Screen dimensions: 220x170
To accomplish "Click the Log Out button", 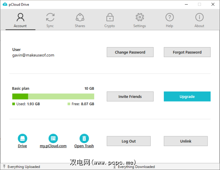I will click(129, 141).
